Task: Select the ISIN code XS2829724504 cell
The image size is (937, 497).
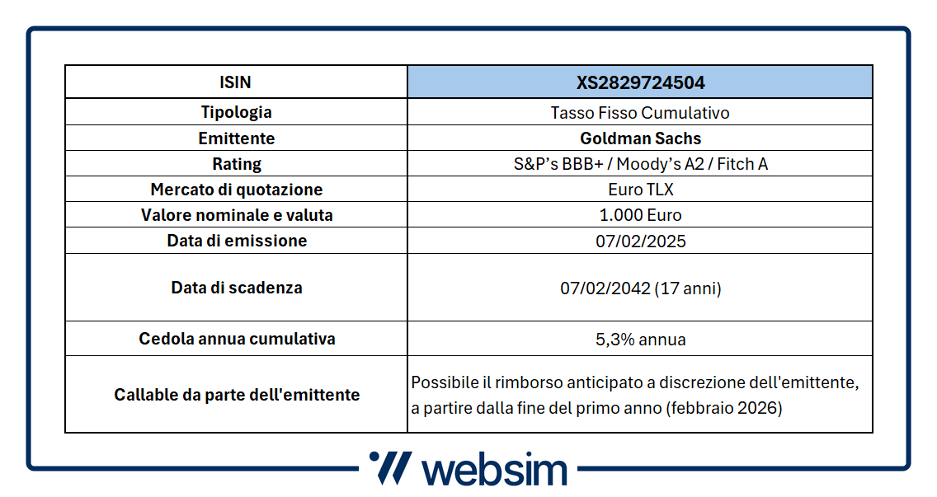Action: (x=640, y=82)
